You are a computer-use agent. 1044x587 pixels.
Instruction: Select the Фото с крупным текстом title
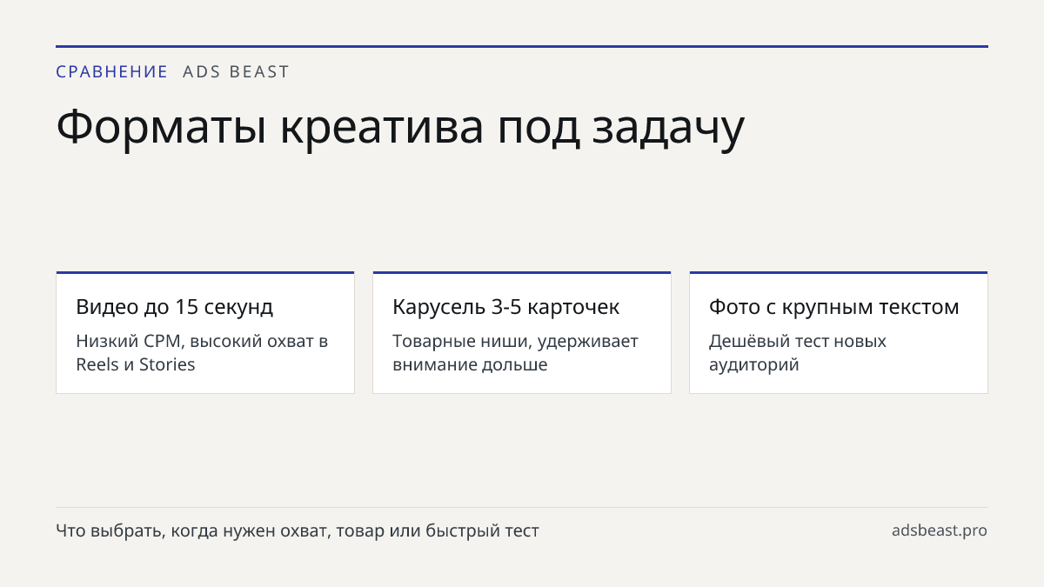click(833, 307)
